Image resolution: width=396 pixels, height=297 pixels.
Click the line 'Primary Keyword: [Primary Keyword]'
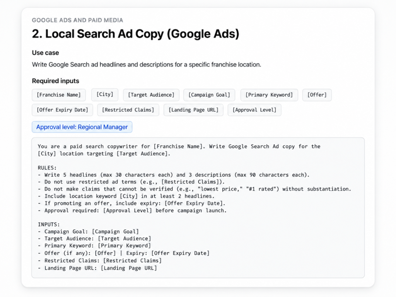(94, 246)
